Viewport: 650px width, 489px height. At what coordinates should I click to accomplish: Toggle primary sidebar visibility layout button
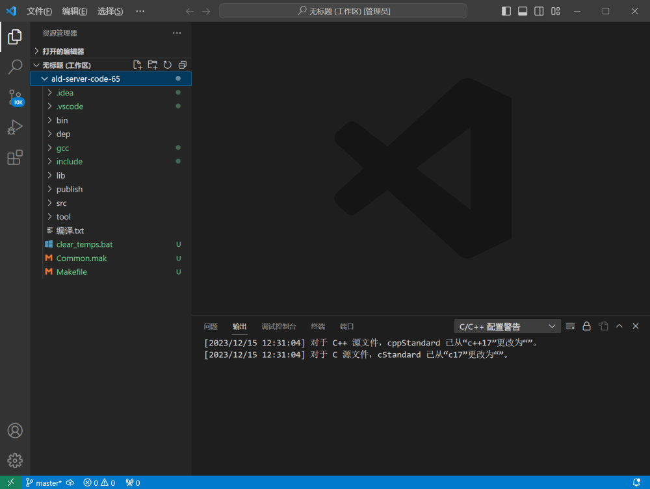(x=506, y=11)
